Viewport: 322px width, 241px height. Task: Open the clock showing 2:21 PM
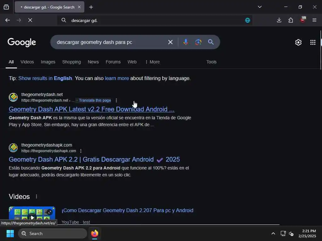pos(307,233)
